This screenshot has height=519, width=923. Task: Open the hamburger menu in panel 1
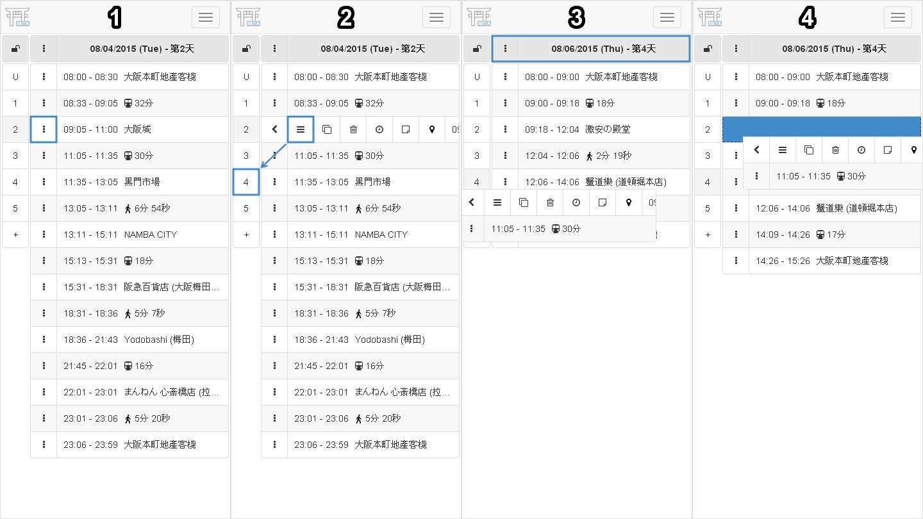(x=206, y=17)
